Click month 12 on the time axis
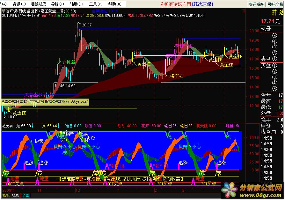This screenshot has width=285, height=200. [77, 190]
